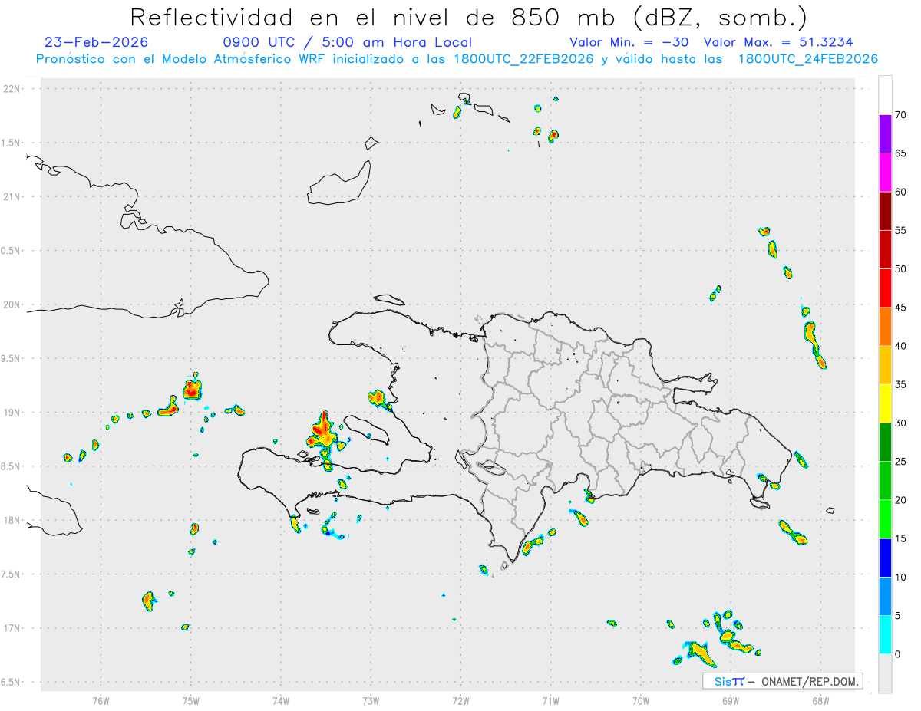Click the latitude label '18N'
This screenshot has width=921, height=711.
(x=13, y=521)
